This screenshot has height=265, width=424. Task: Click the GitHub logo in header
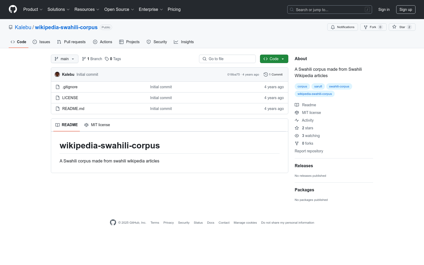pos(13,9)
